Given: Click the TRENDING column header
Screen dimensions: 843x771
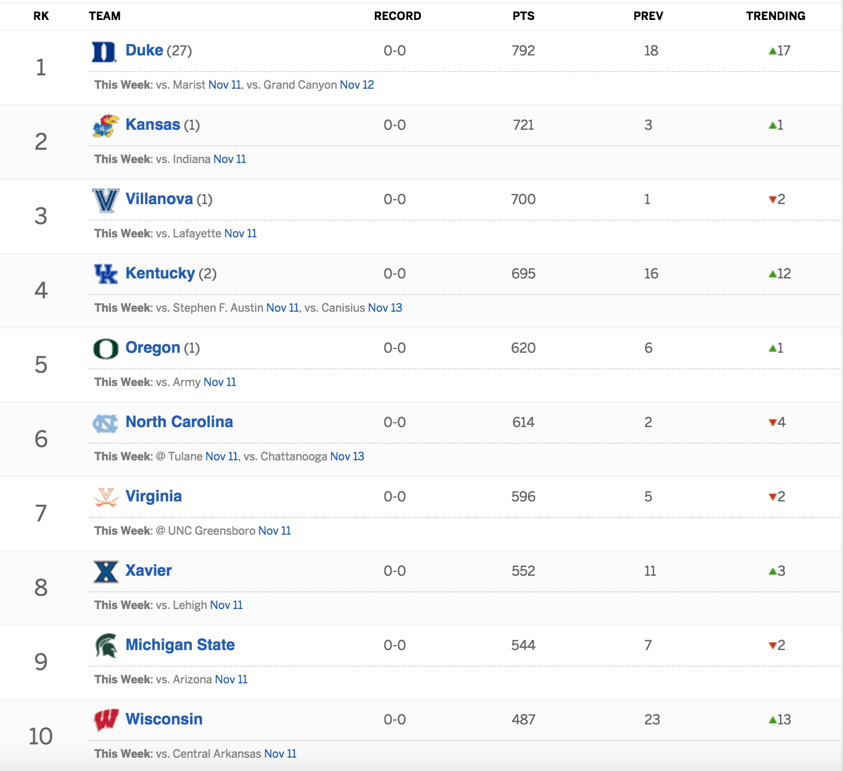Looking at the screenshot, I should coord(775,16).
